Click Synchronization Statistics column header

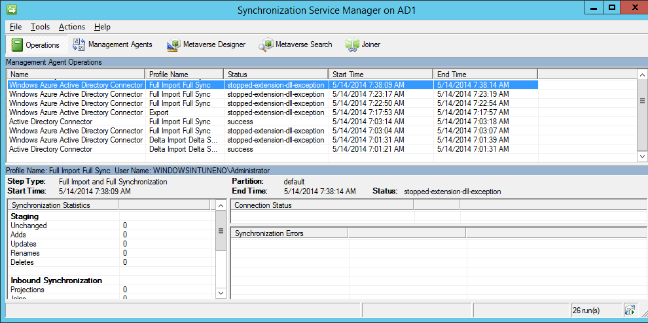pos(63,205)
